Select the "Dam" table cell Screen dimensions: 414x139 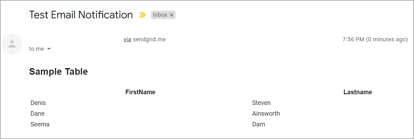[x=258, y=124]
